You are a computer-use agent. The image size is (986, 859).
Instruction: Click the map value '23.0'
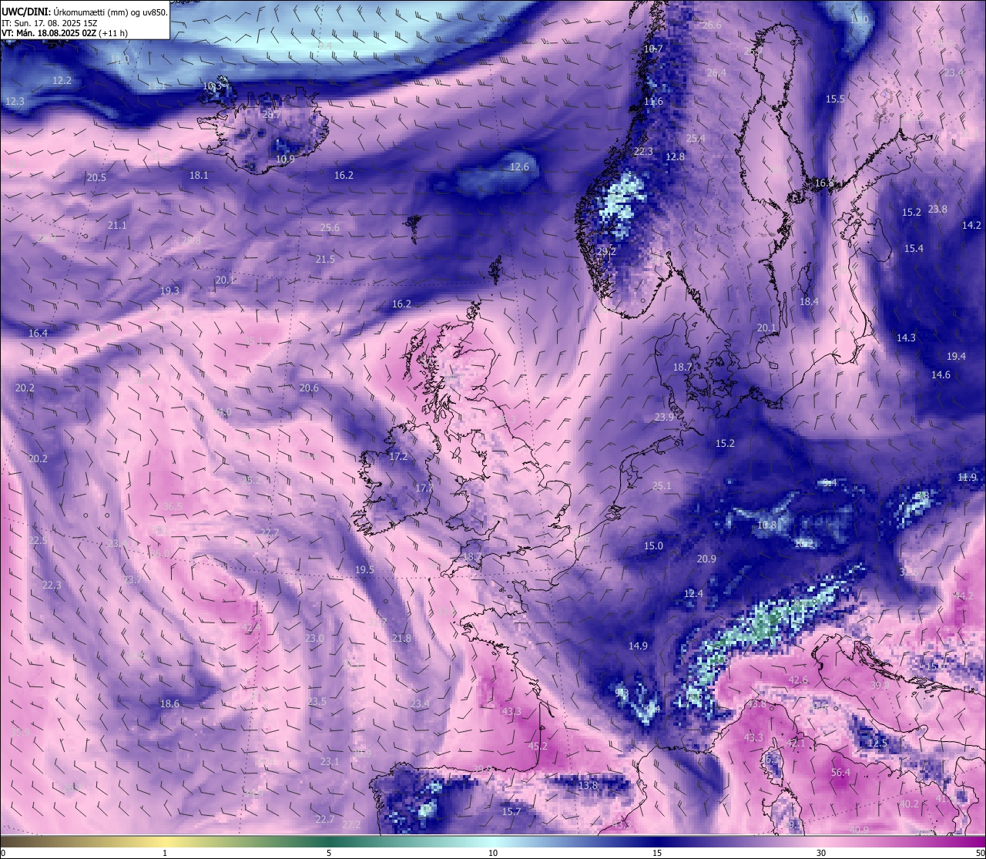(x=314, y=639)
